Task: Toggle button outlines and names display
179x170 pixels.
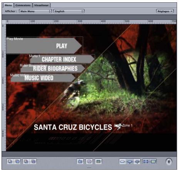Action: 146,162
